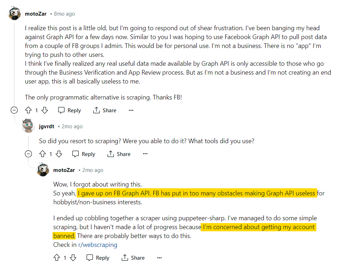This screenshot has height=270, width=343.
Task: Open the r/webscraping subreddit link
Action: pos(98,245)
